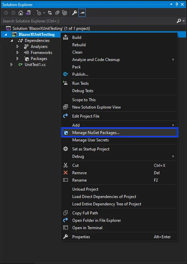Screen dimensions: 187x264
Task: Expand the Analyzers node
Action: pyautogui.click(x=17, y=47)
